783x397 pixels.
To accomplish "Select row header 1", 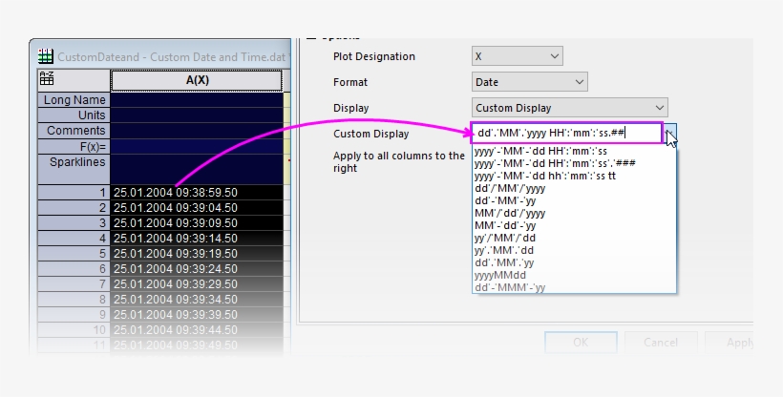I will pos(74,192).
